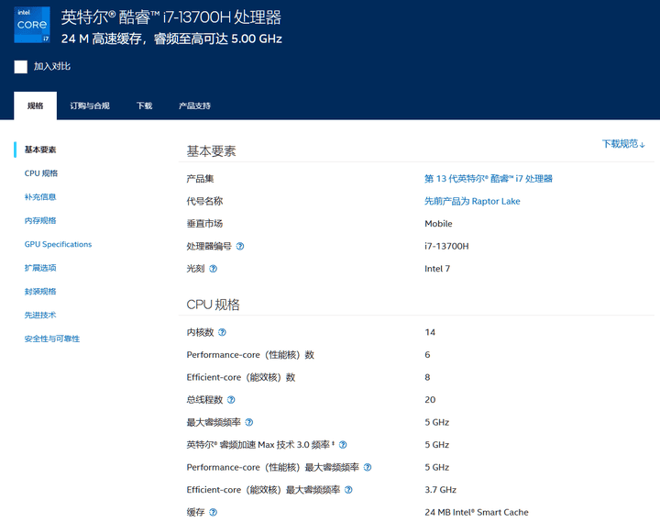Click help icon next to 缓存
The height and width of the screenshot is (522, 660).
[214, 512]
